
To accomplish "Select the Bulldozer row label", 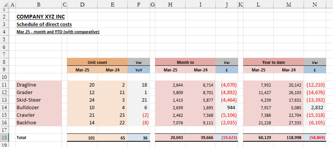I will click(x=39, y=107).
